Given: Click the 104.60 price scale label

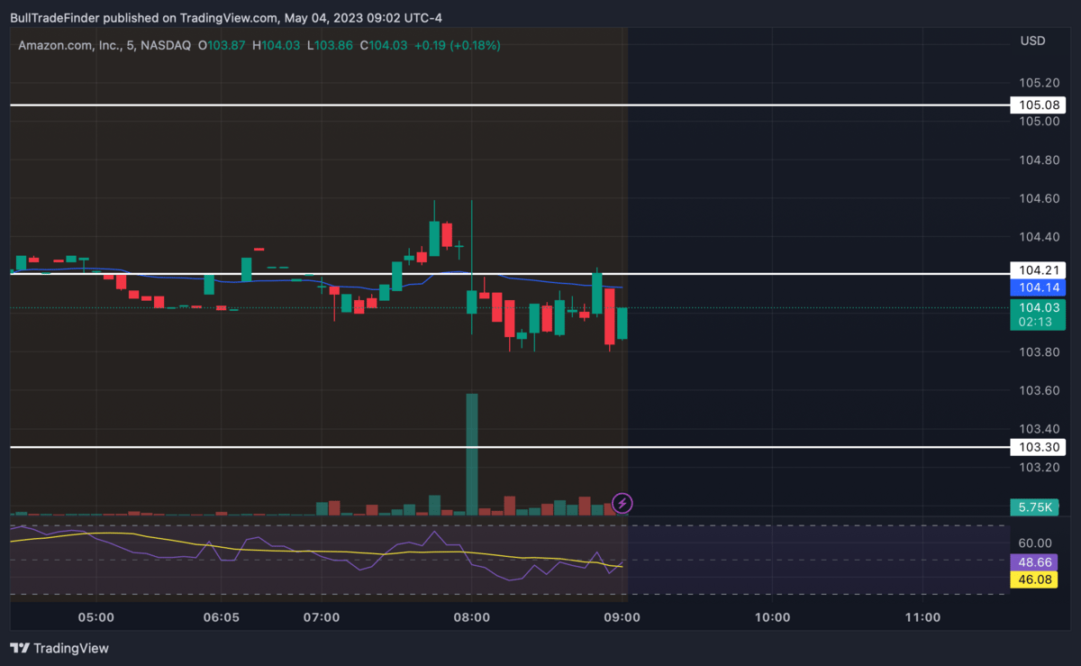Looking at the screenshot, I should 1038,198.
